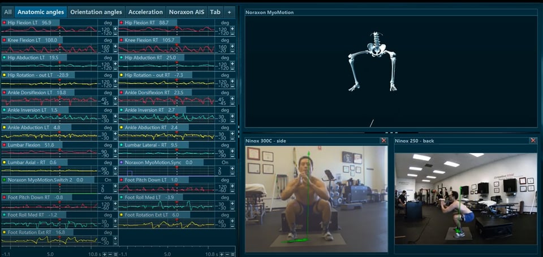Switch to the Noraxon AIS tab

pos(187,12)
